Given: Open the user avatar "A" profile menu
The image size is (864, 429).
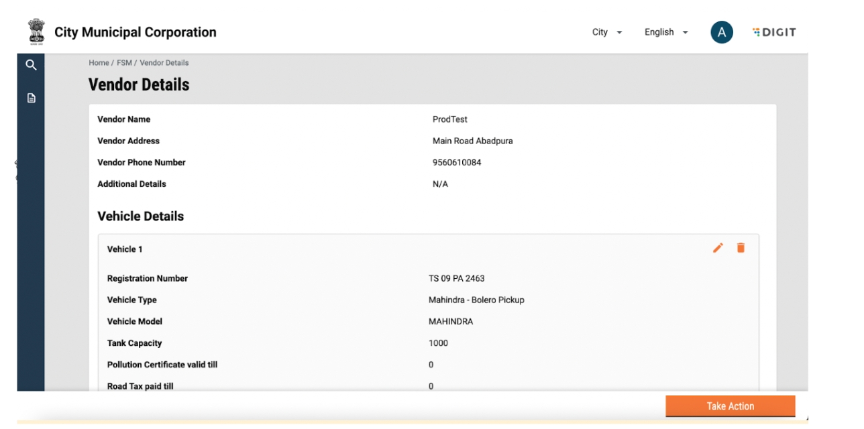Looking at the screenshot, I should click(722, 32).
